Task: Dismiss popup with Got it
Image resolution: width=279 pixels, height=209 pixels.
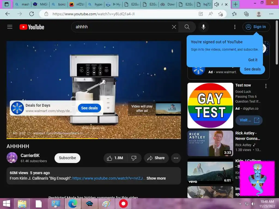Action: pos(253,60)
